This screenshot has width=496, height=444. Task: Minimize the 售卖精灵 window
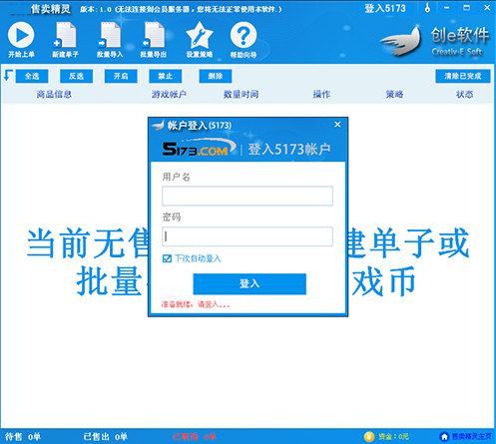pyautogui.click(x=447, y=8)
